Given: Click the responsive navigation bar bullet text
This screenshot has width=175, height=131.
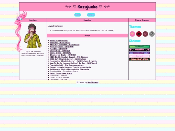Looking at the screenshot, I should point(84,30).
